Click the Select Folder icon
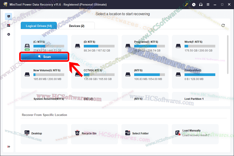 tap(128, 133)
